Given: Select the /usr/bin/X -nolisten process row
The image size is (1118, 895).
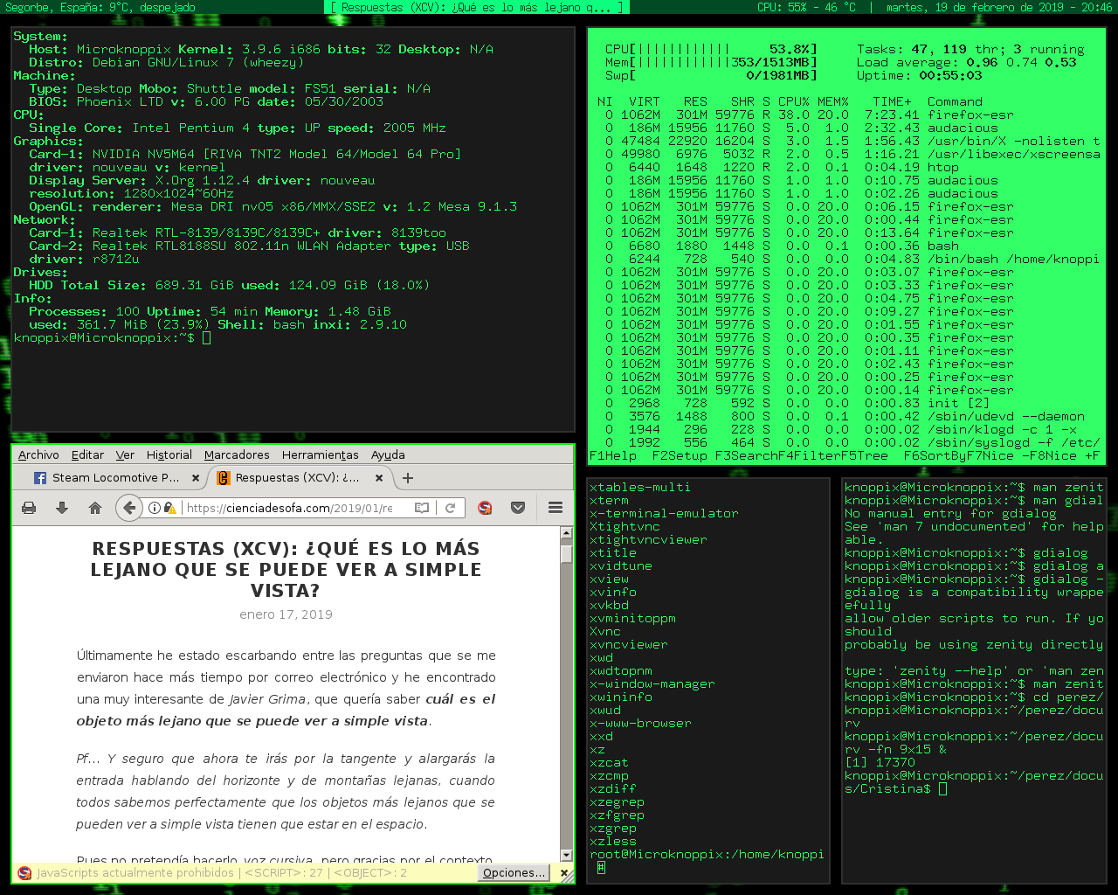Looking at the screenshot, I should [x=845, y=141].
